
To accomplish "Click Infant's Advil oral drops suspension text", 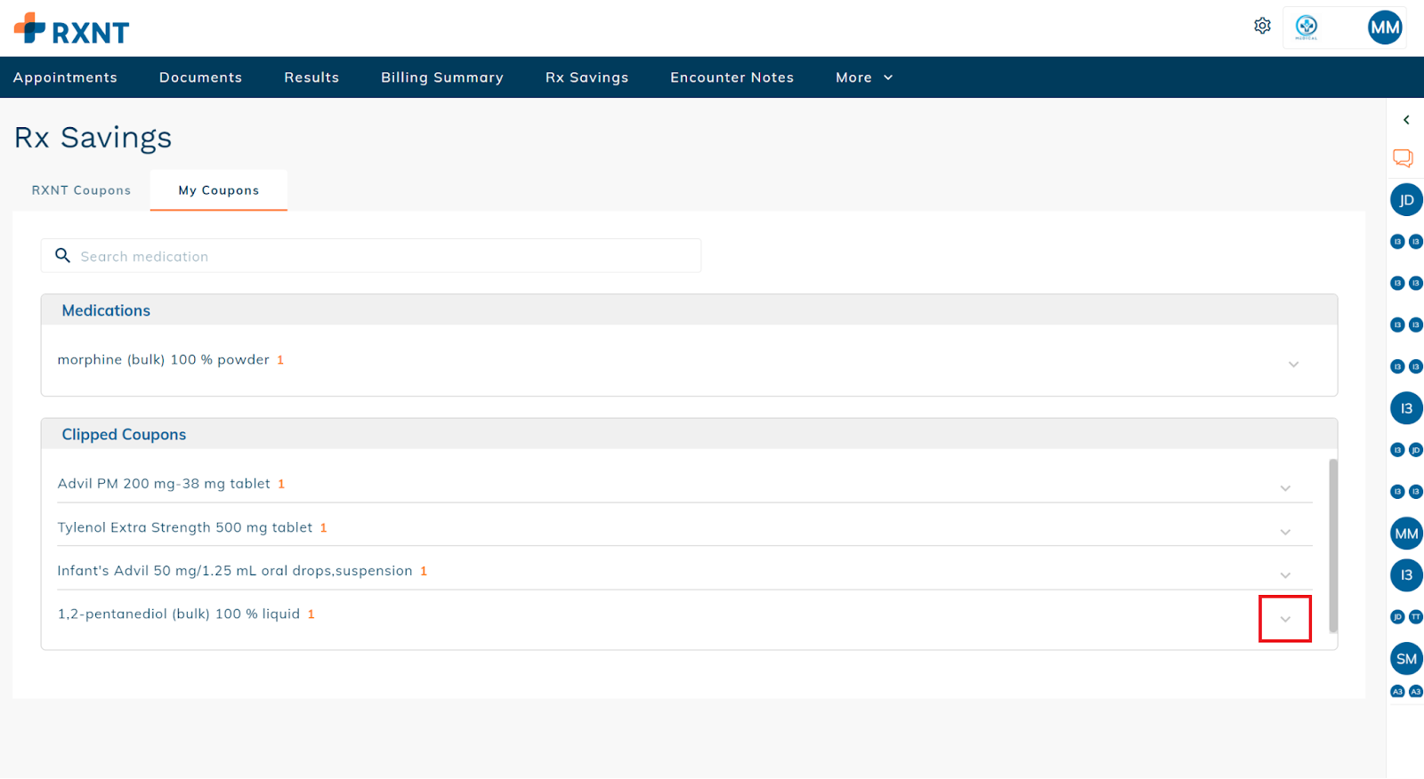I will point(235,571).
